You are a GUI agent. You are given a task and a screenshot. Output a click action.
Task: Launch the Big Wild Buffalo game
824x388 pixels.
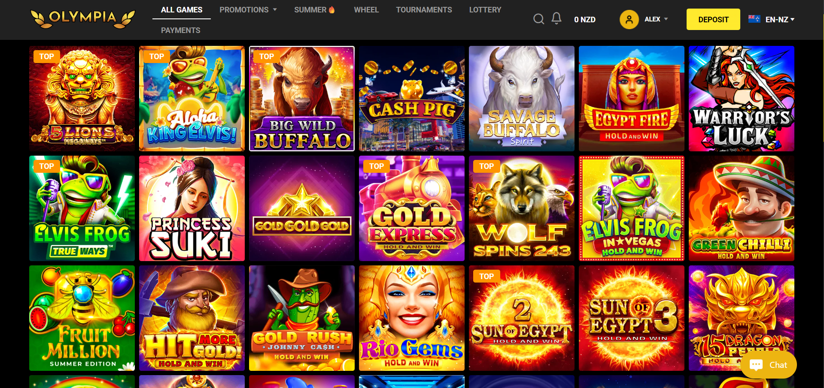click(x=302, y=99)
